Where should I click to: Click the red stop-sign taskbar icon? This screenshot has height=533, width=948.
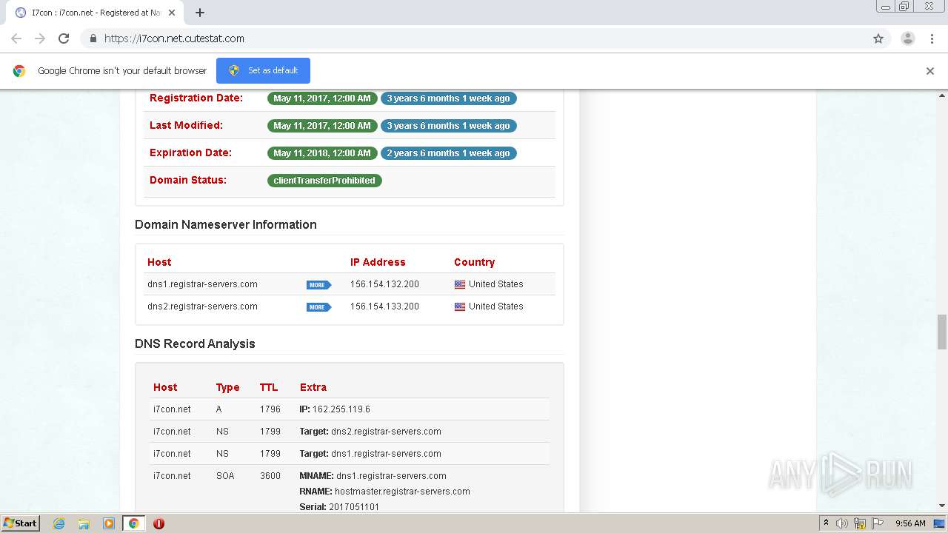(x=158, y=523)
